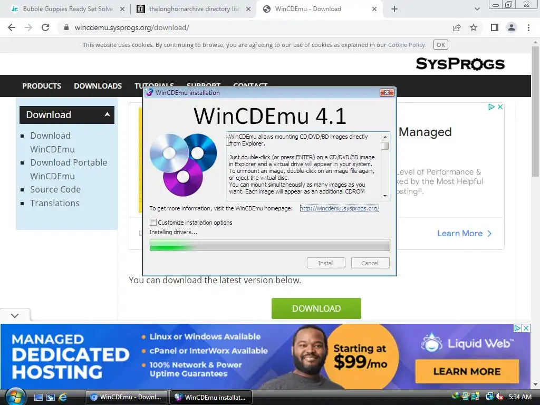Click the SysProgs logo
Screen dimensions: 540x405
point(460,64)
